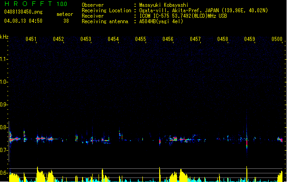Image resolution: width=287 pixels, height=182 pixels.
Task: Click the Receiving Location label
Action: (106, 10)
